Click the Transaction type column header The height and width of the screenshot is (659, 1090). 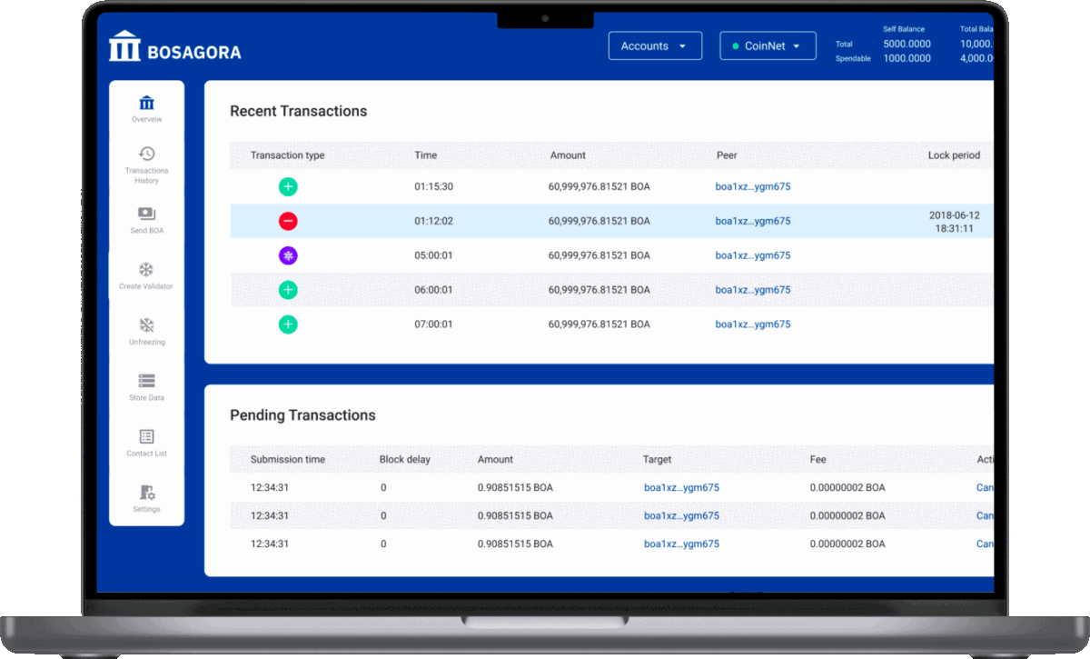[287, 155]
